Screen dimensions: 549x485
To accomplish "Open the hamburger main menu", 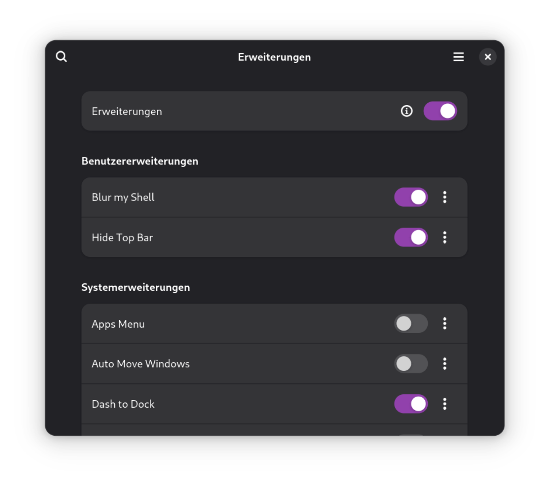I will [458, 57].
